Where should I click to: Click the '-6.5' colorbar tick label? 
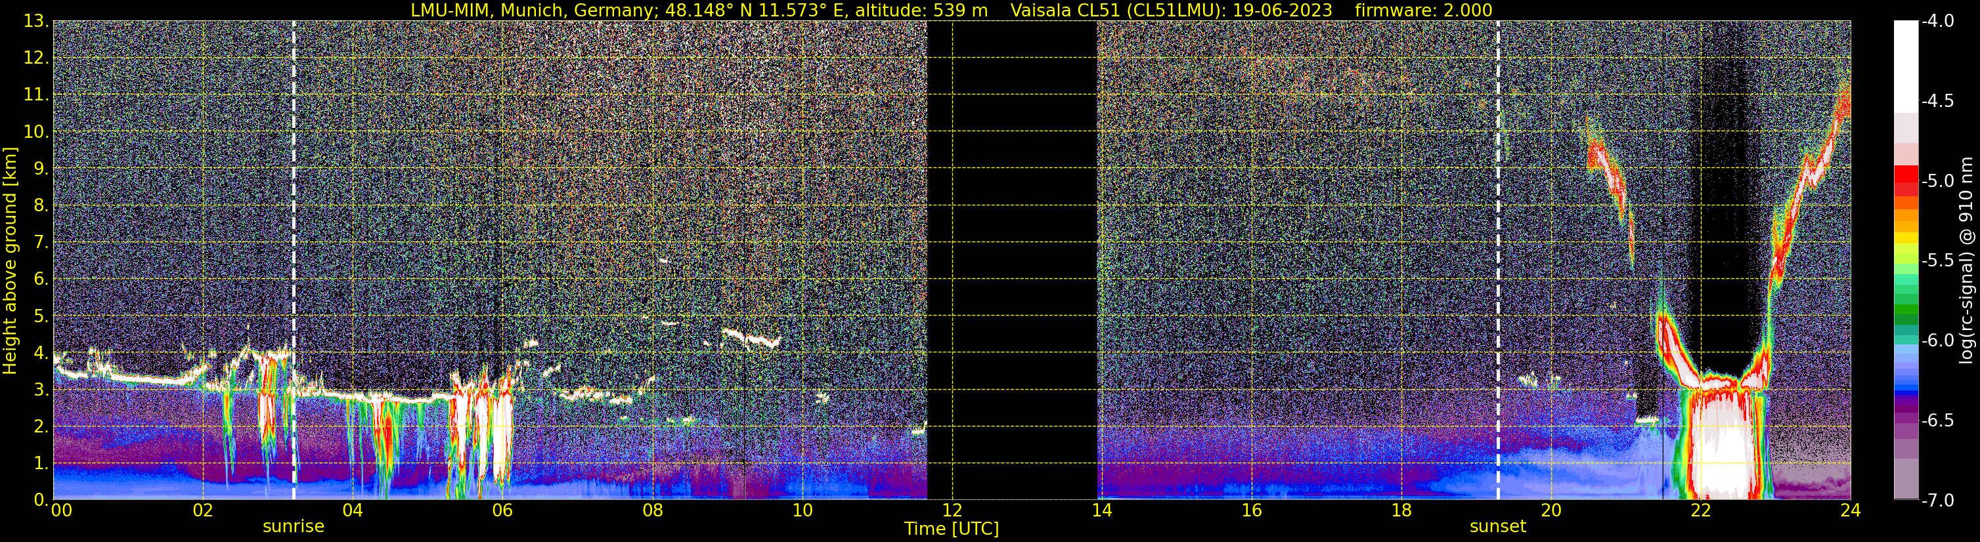point(1937,420)
